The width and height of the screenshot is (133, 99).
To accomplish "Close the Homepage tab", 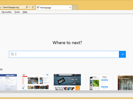I will click(x=70, y=7).
